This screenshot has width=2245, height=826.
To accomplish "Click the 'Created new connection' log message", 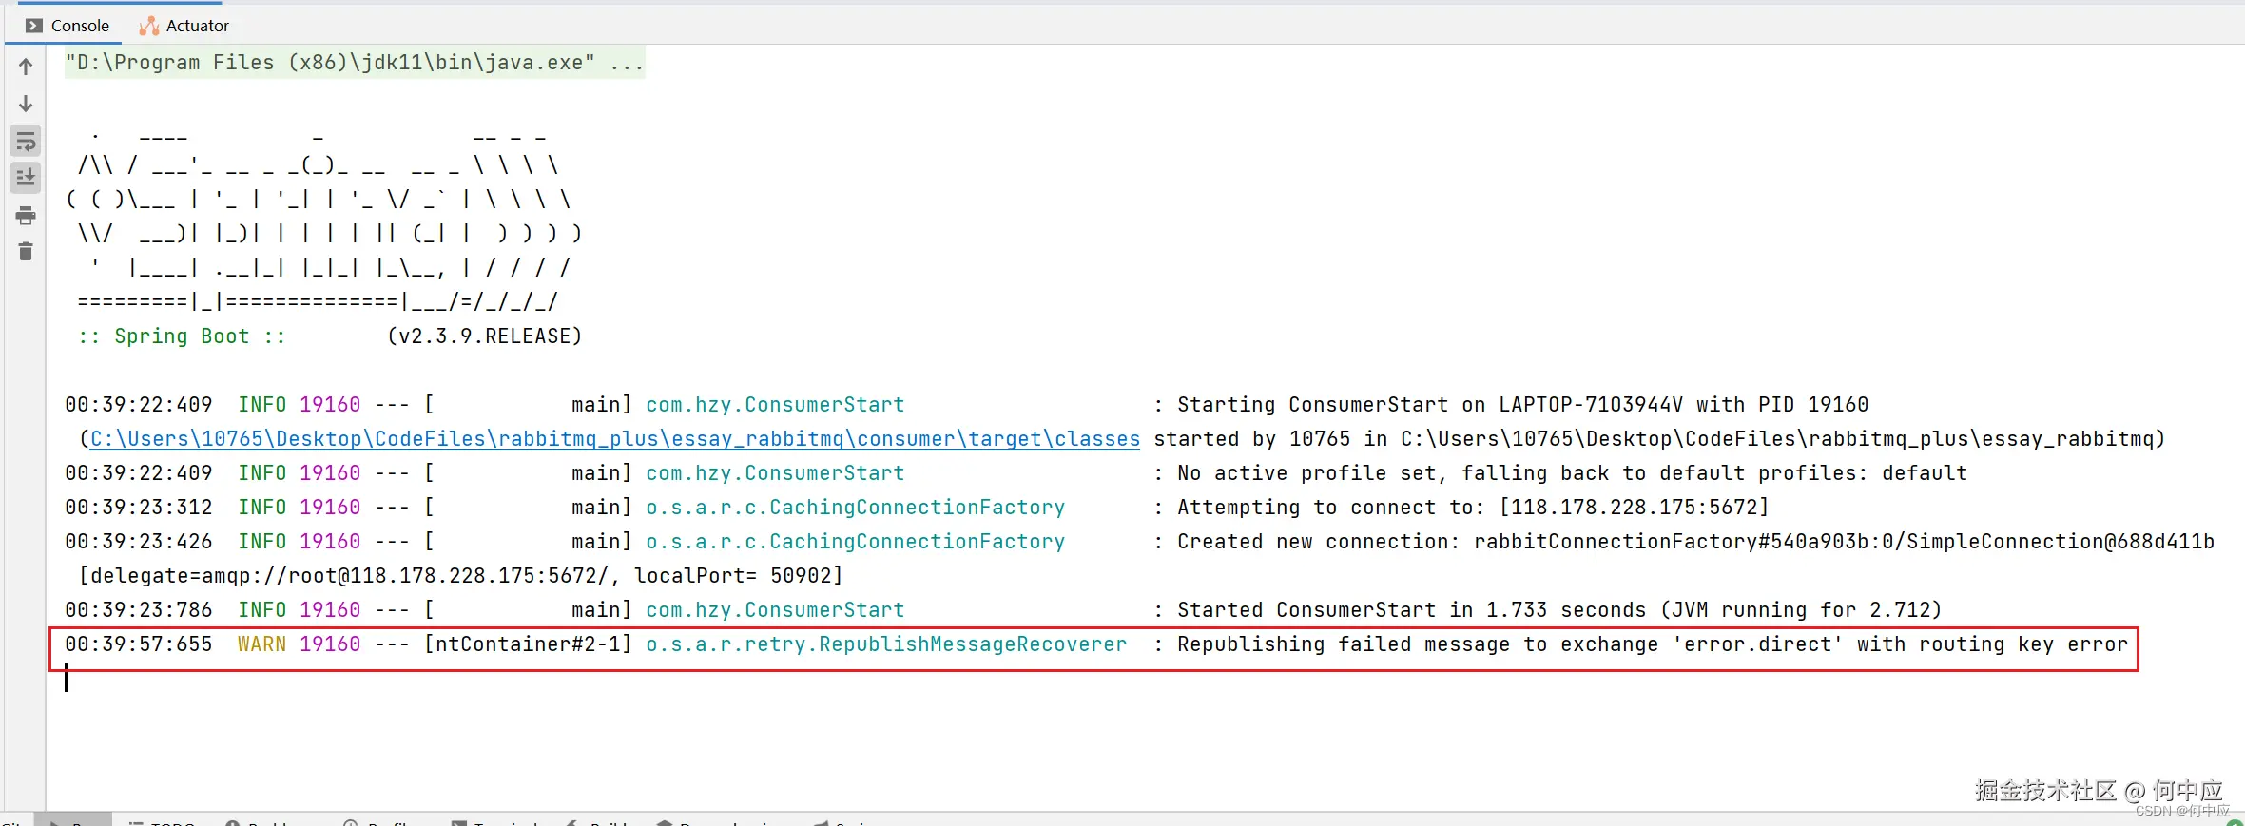I will coord(1695,542).
